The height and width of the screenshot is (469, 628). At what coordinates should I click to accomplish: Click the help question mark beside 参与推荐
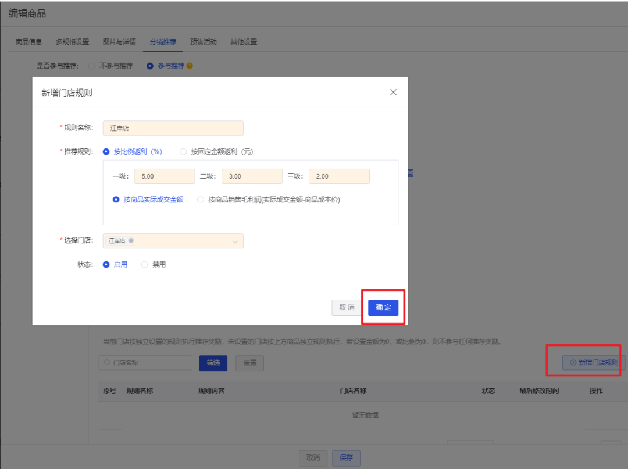point(191,66)
